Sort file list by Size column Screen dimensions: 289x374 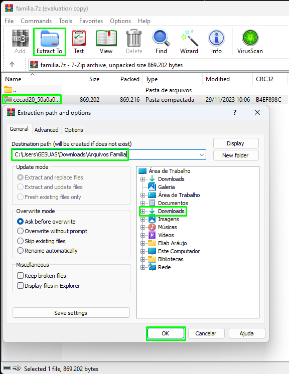coord(82,79)
